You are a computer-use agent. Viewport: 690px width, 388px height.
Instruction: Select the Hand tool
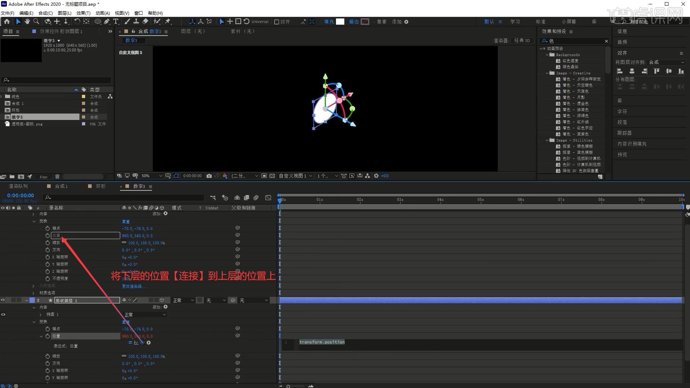point(27,22)
